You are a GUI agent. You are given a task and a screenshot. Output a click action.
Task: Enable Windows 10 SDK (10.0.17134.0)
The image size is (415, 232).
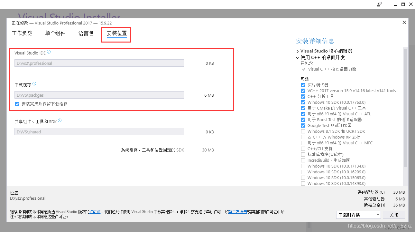[303, 166]
